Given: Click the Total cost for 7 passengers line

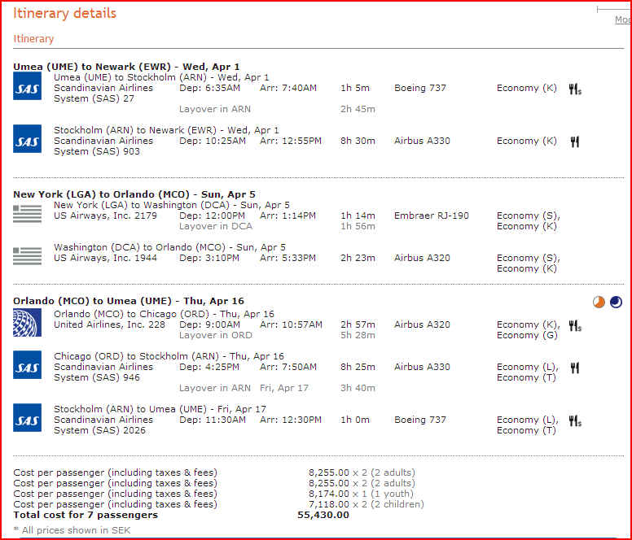Looking at the screenshot, I should point(86,515).
